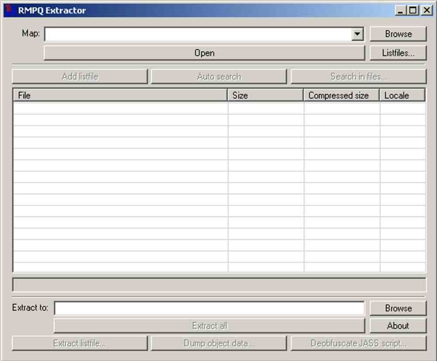
Task: Open the About dialog
Action: click(398, 326)
